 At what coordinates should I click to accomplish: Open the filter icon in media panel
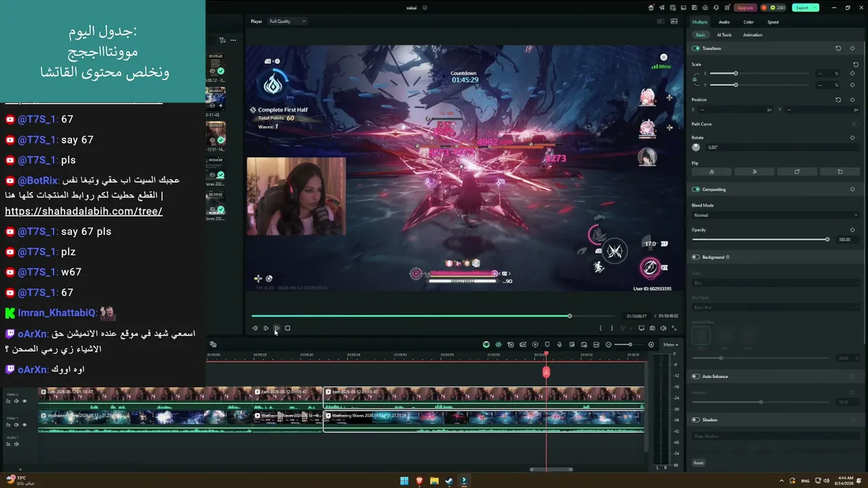click(222, 40)
